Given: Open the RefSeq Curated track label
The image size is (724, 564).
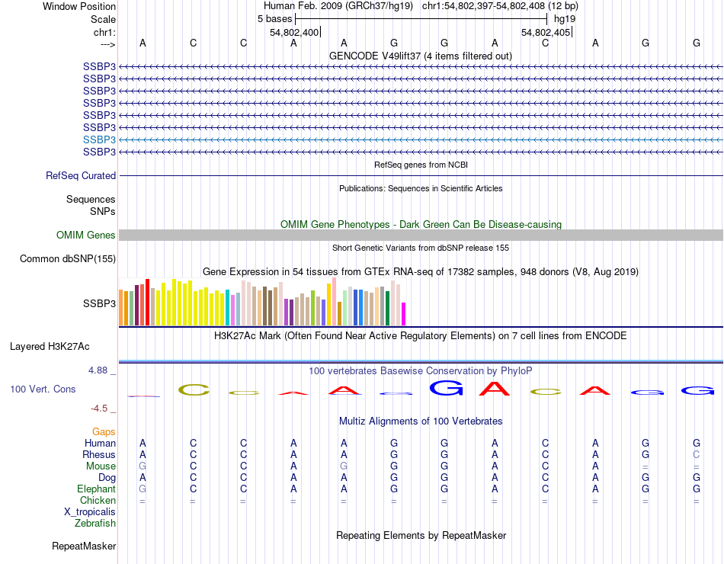Looking at the screenshot, I should 81,175.
